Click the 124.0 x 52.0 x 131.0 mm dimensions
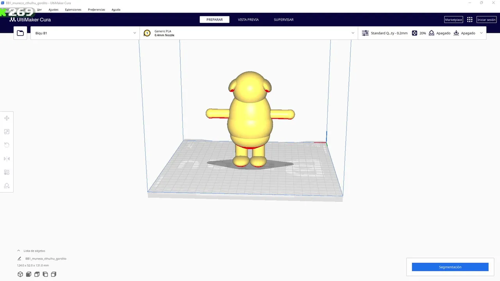This screenshot has height=281, width=500. click(x=33, y=265)
